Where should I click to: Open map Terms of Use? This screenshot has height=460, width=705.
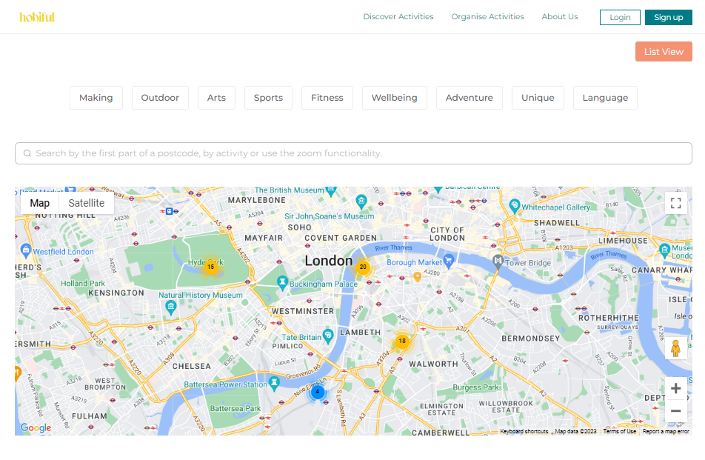(x=620, y=431)
